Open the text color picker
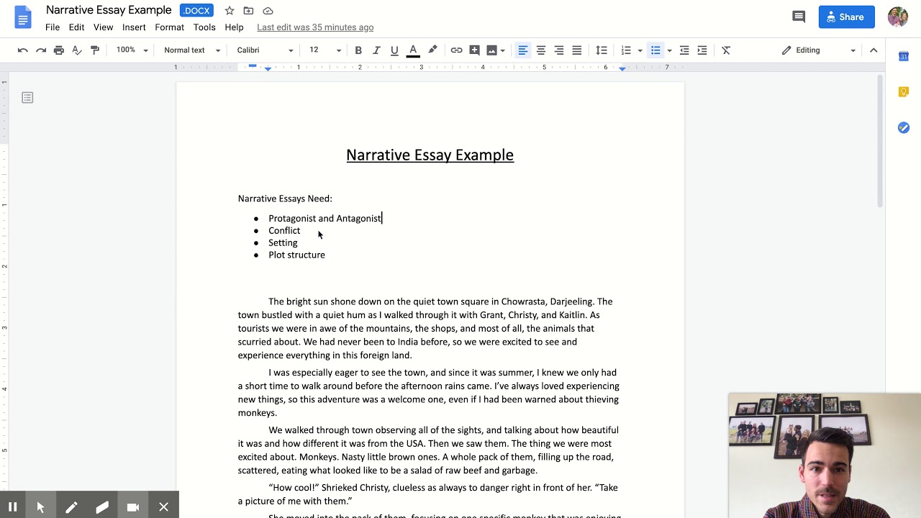The height and width of the screenshot is (518, 921). [x=413, y=50]
